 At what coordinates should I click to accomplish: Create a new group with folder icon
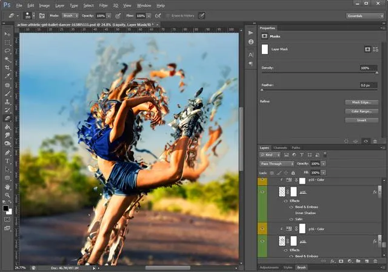tap(358, 261)
